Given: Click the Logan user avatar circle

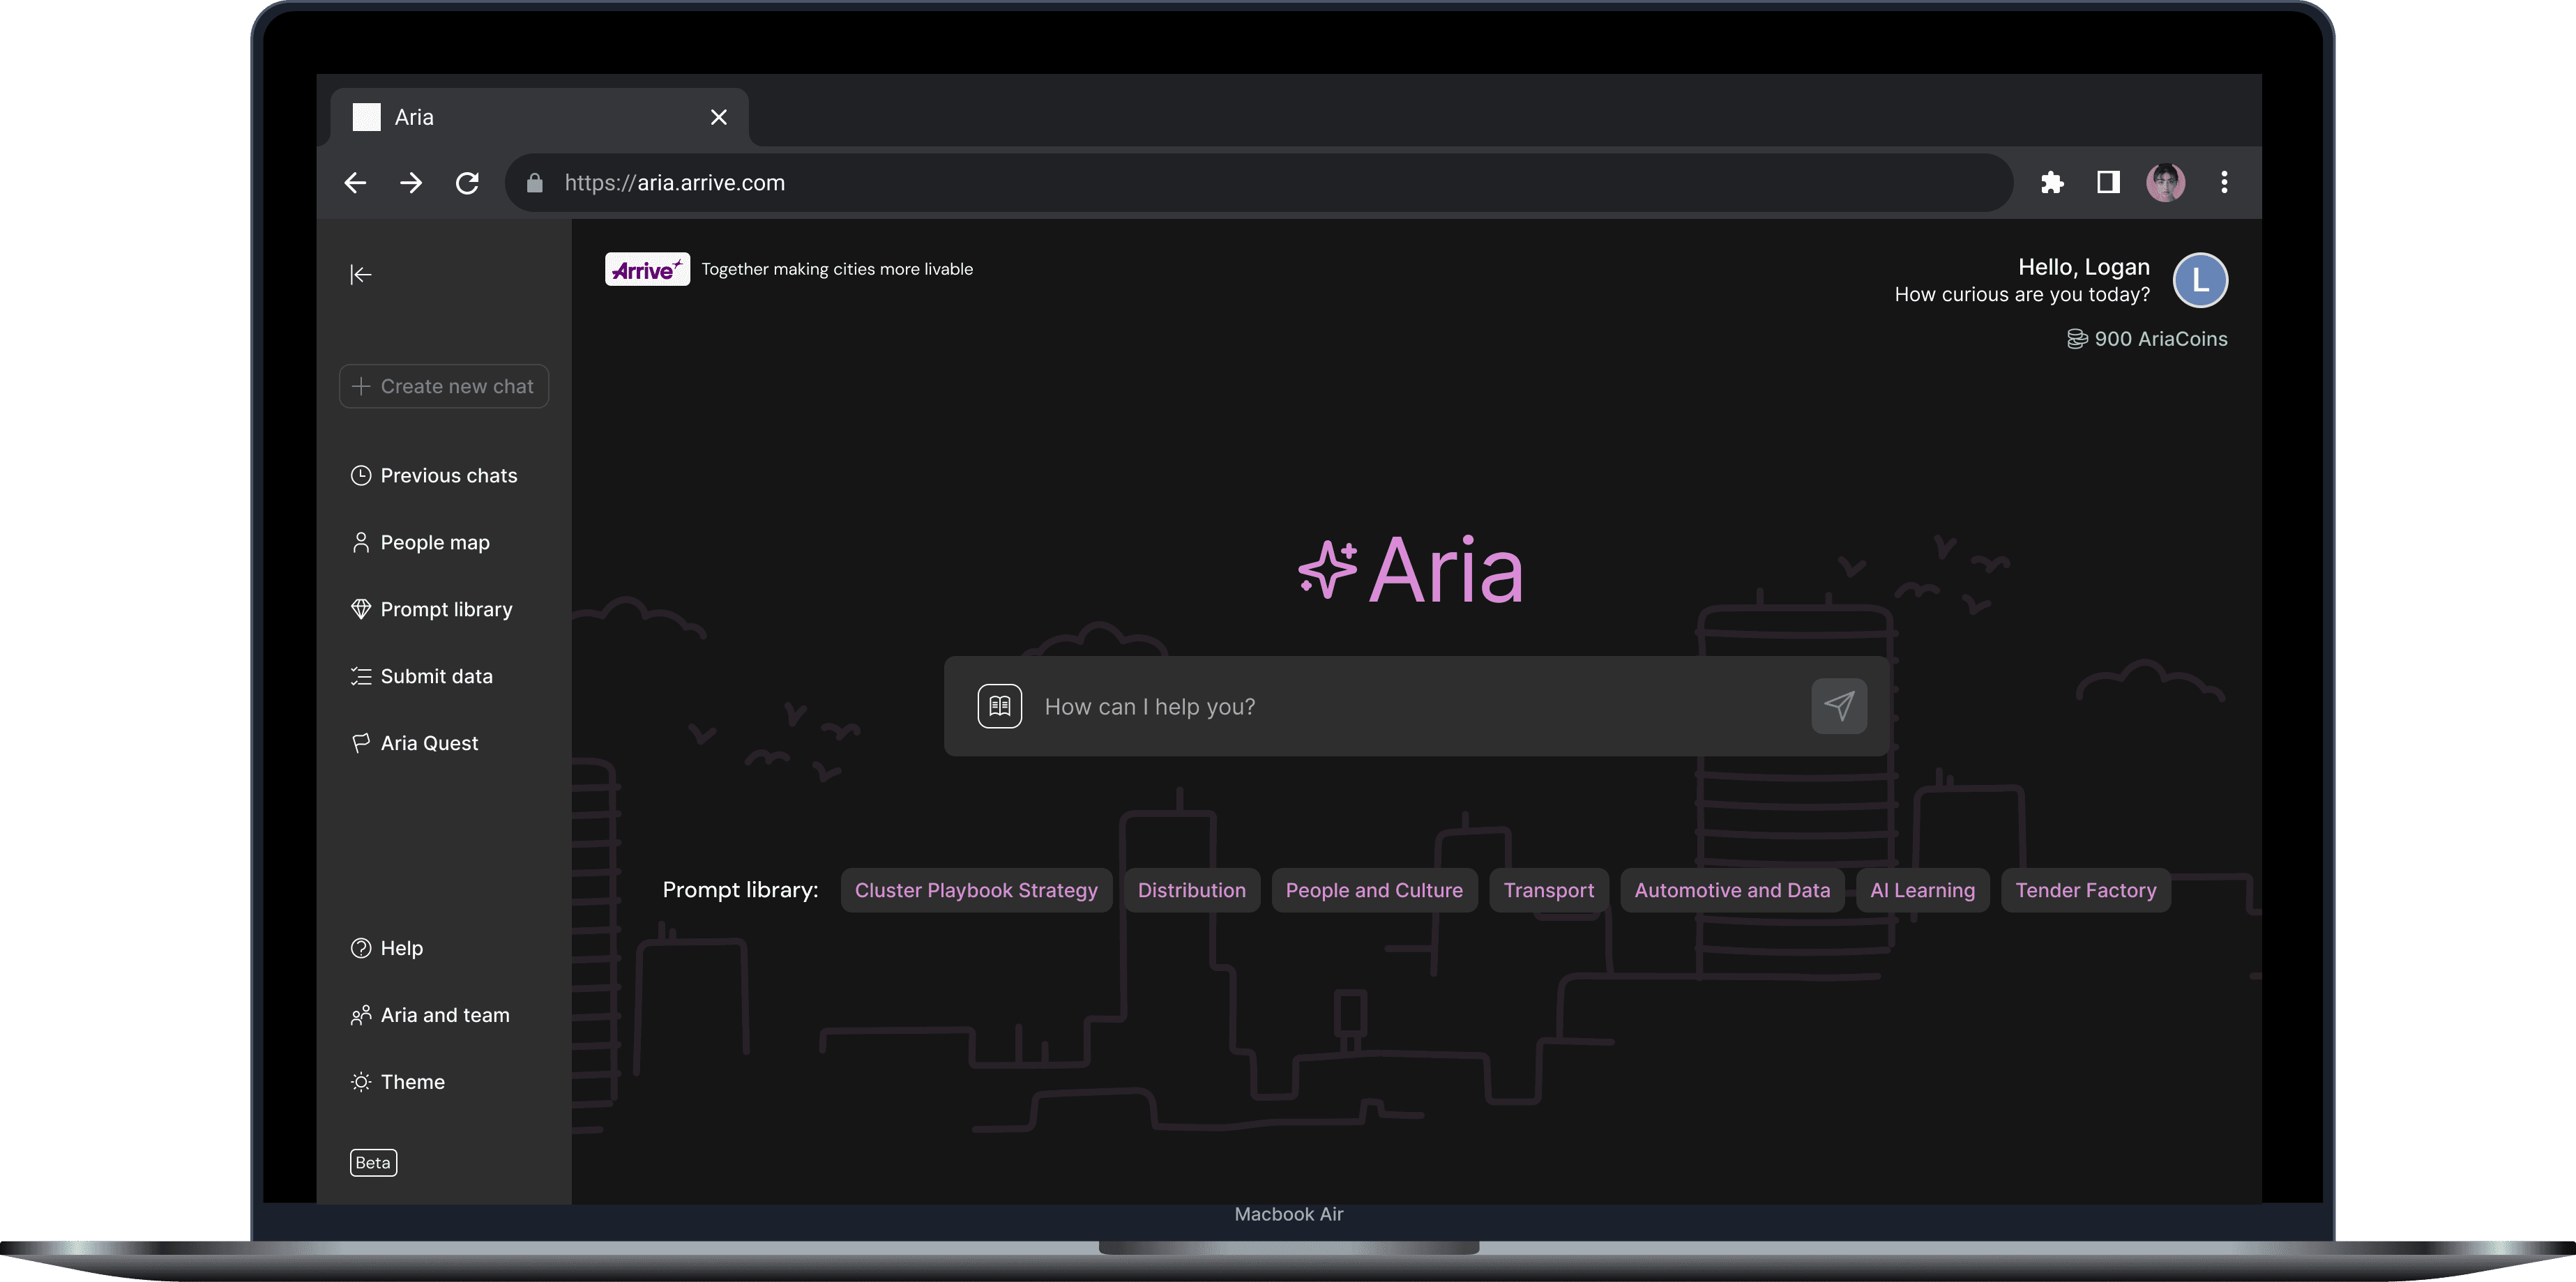Looking at the screenshot, I should (2199, 280).
